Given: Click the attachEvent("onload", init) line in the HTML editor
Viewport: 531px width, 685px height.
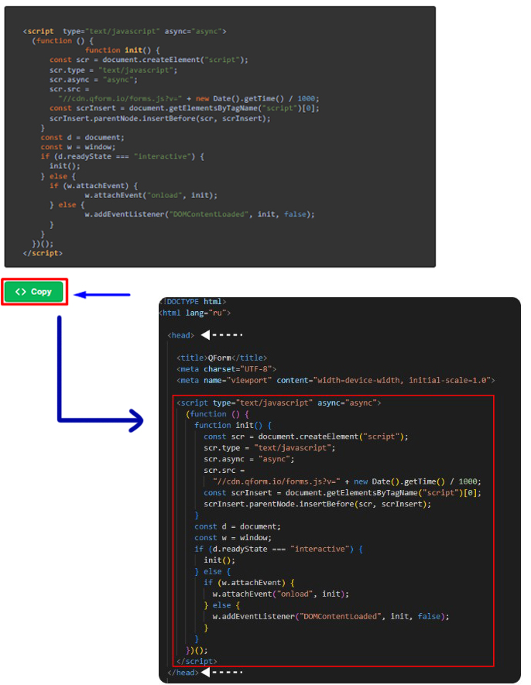Looking at the screenshot, I should [280, 594].
